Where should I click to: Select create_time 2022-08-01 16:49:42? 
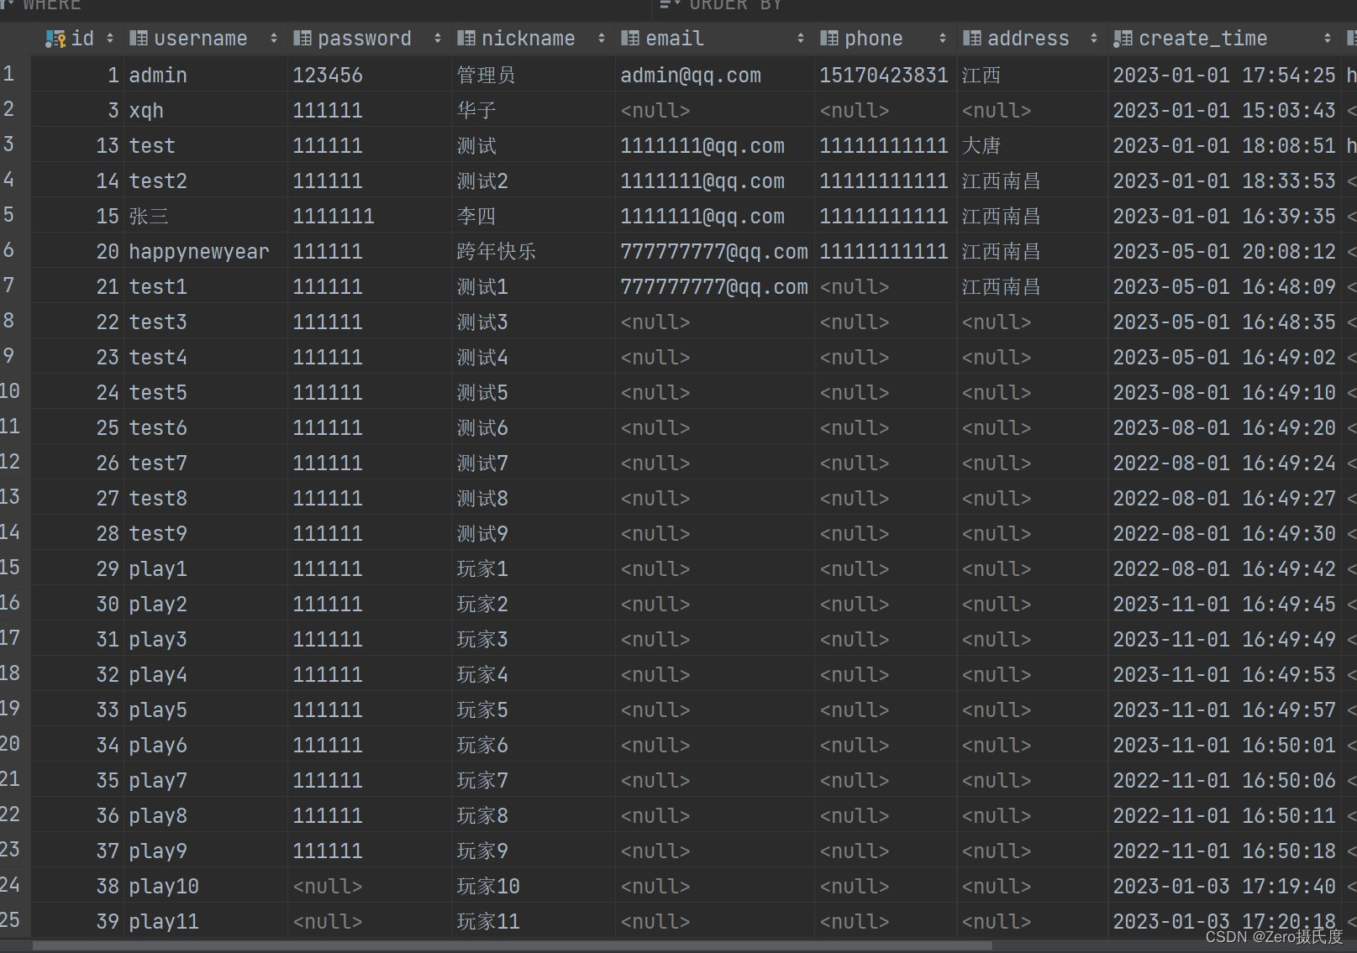1224,569
